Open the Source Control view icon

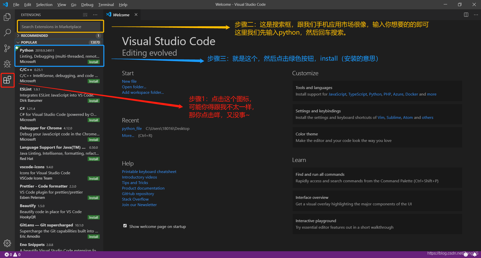(7, 48)
